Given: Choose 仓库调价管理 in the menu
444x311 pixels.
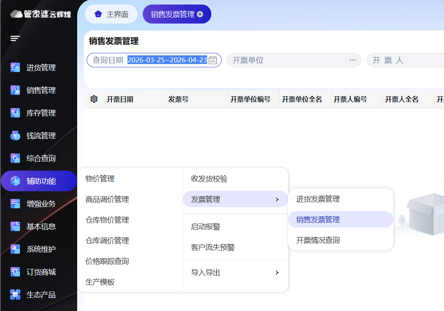Looking at the screenshot, I should (x=107, y=241).
